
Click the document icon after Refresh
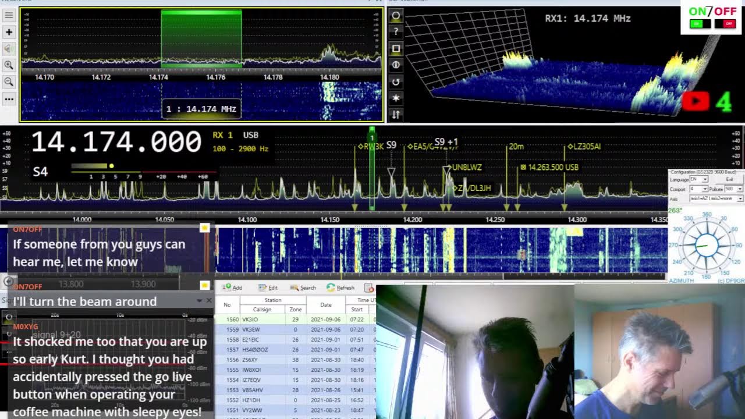pyautogui.click(x=368, y=287)
